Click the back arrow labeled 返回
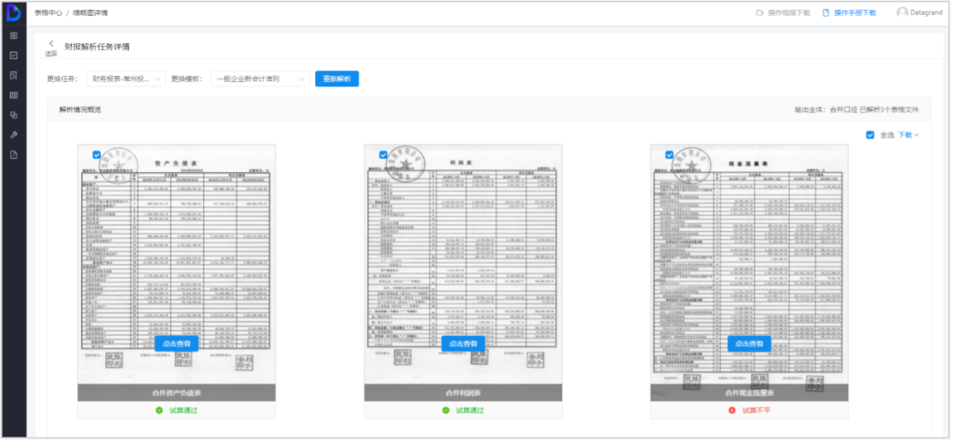The width and height of the screenshot is (954, 441). (x=51, y=44)
